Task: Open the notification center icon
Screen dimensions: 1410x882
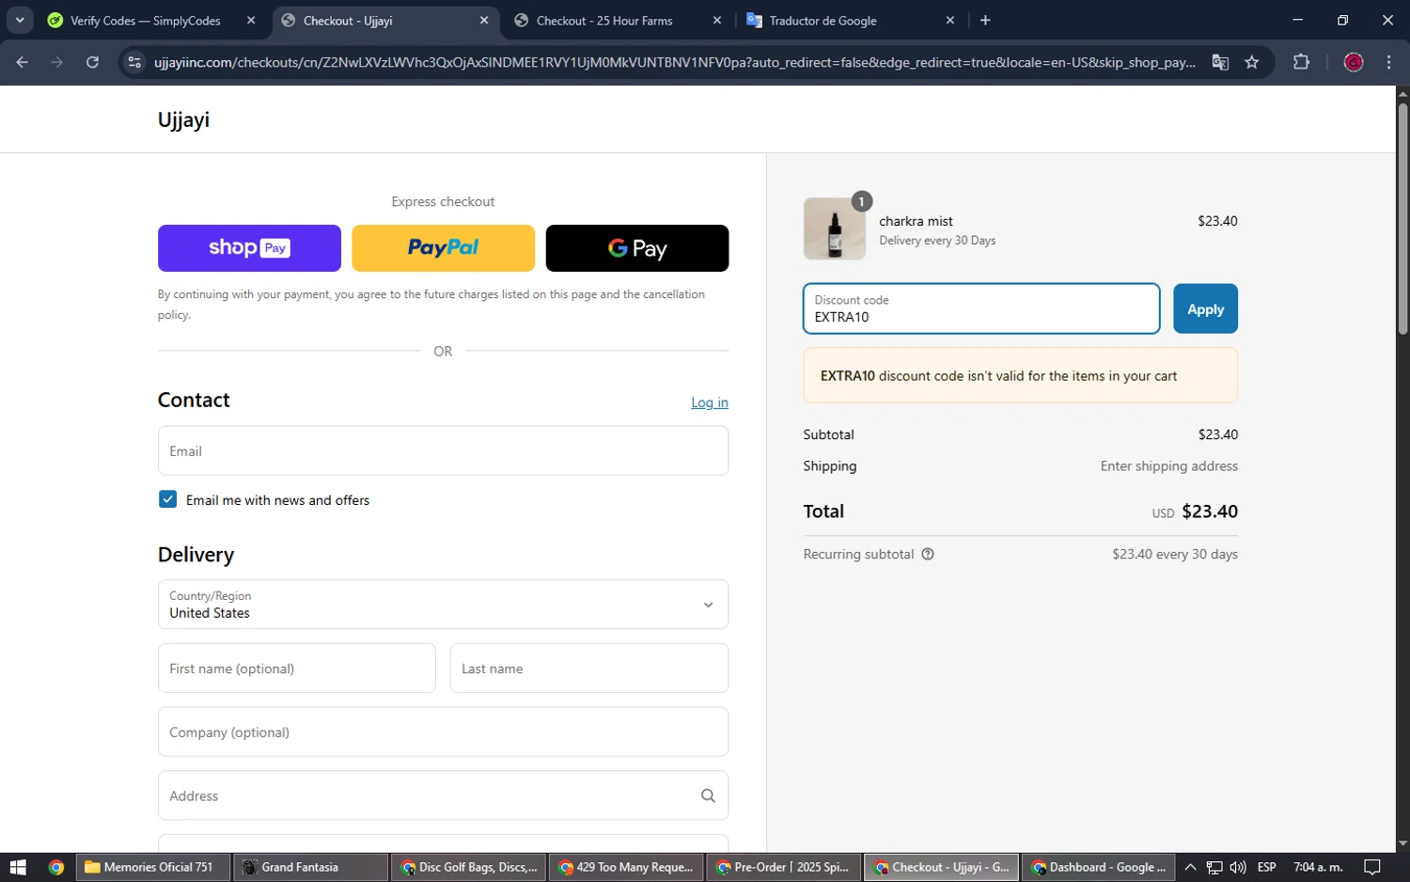Action: pyautogui.click(x=1372, y=867)
